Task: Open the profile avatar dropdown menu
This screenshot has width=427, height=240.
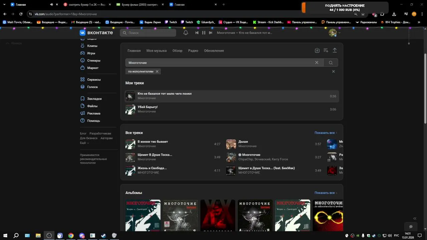Action: 335,33
